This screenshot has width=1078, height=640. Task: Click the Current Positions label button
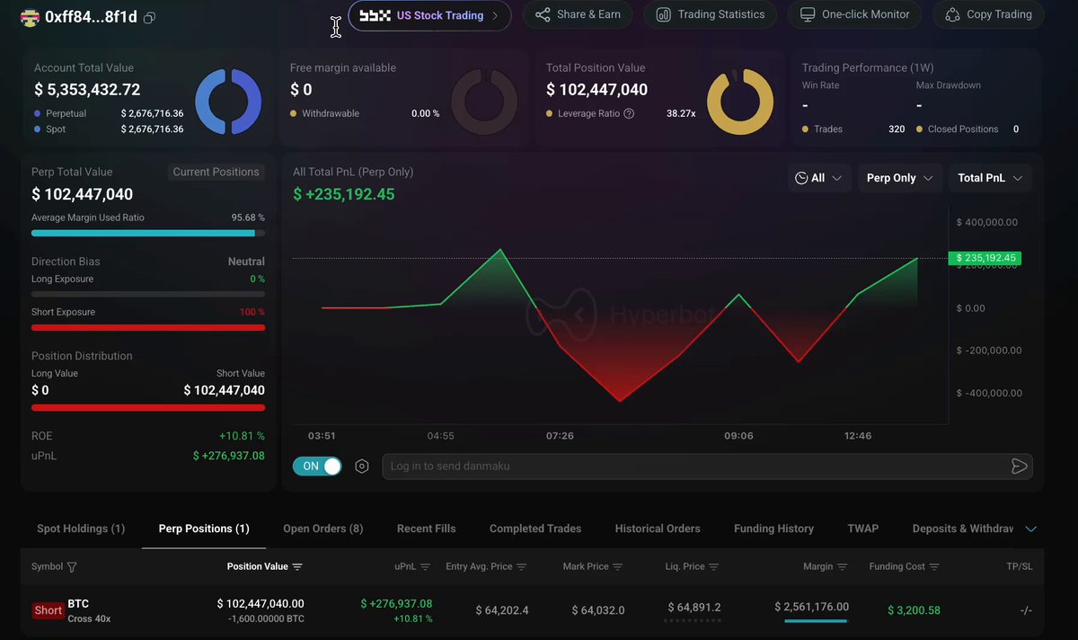(216, 172)
